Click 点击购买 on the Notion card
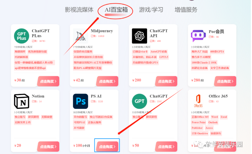252x154 pixels. point(48,147)
